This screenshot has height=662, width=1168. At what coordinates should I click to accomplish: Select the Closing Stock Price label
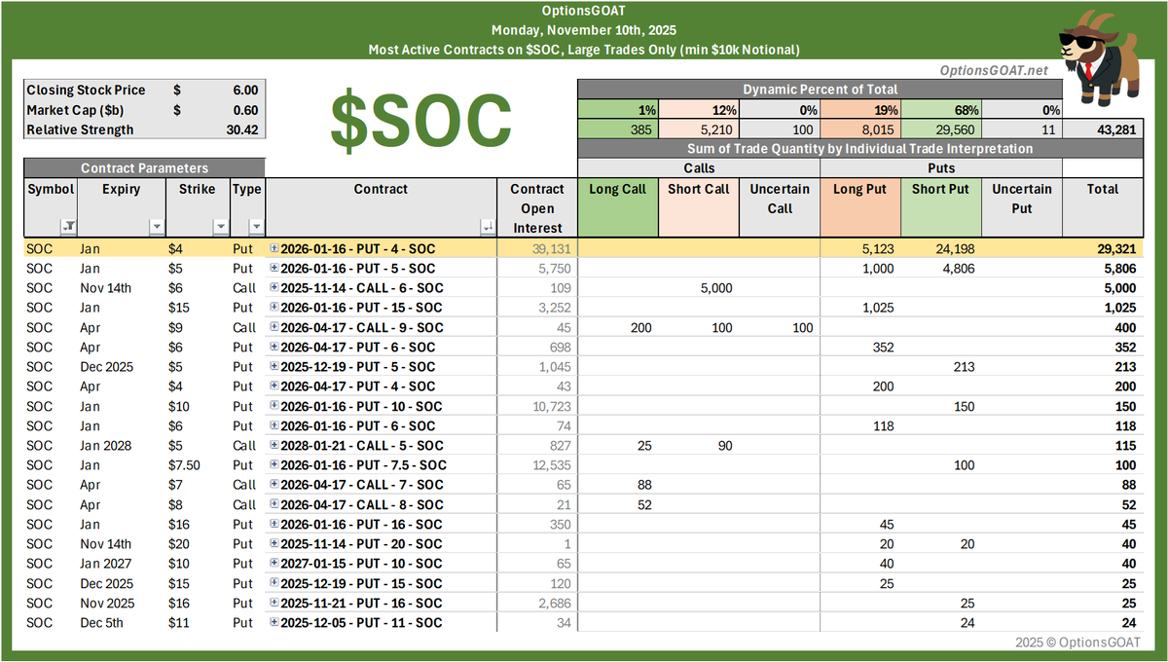86,90
